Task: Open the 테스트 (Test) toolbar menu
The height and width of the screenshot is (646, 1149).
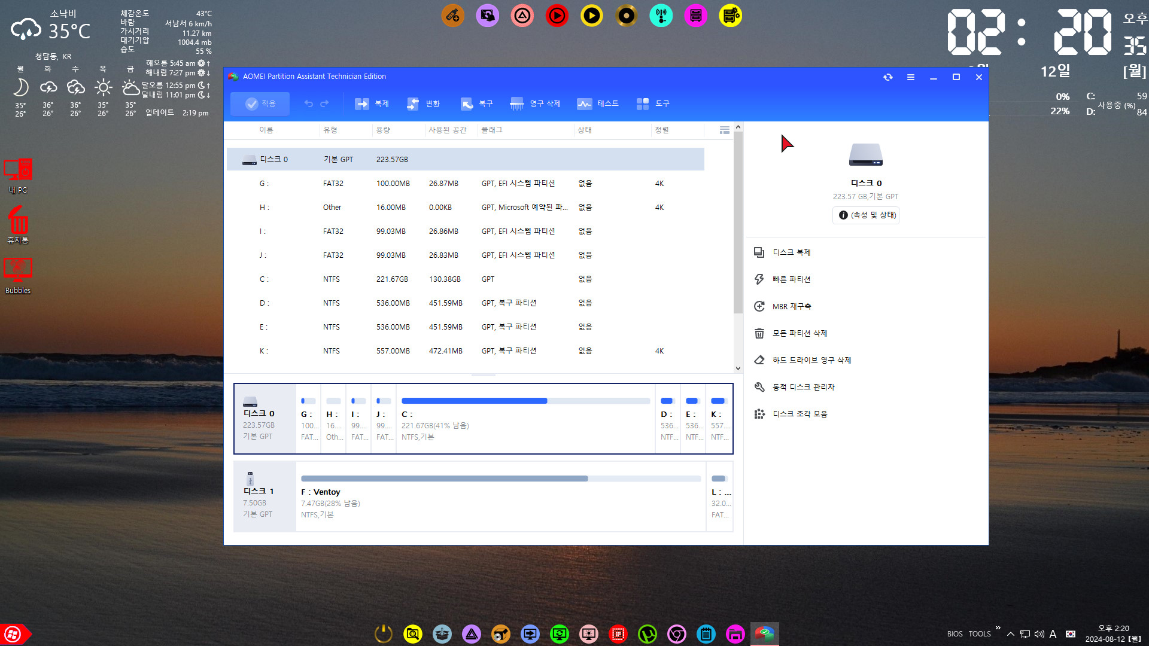Action: (x=597, y=103)
